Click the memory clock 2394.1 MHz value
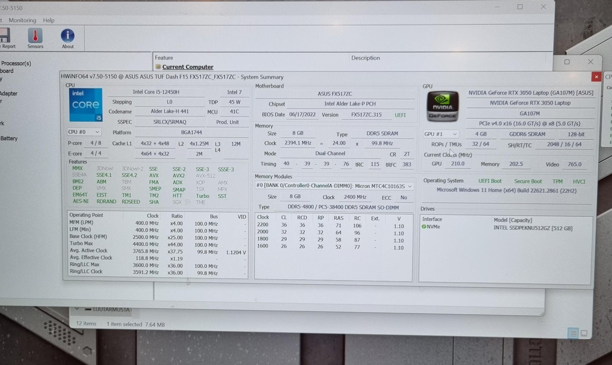This screenshot has width=612, height=365. click(x=298, y=143)
